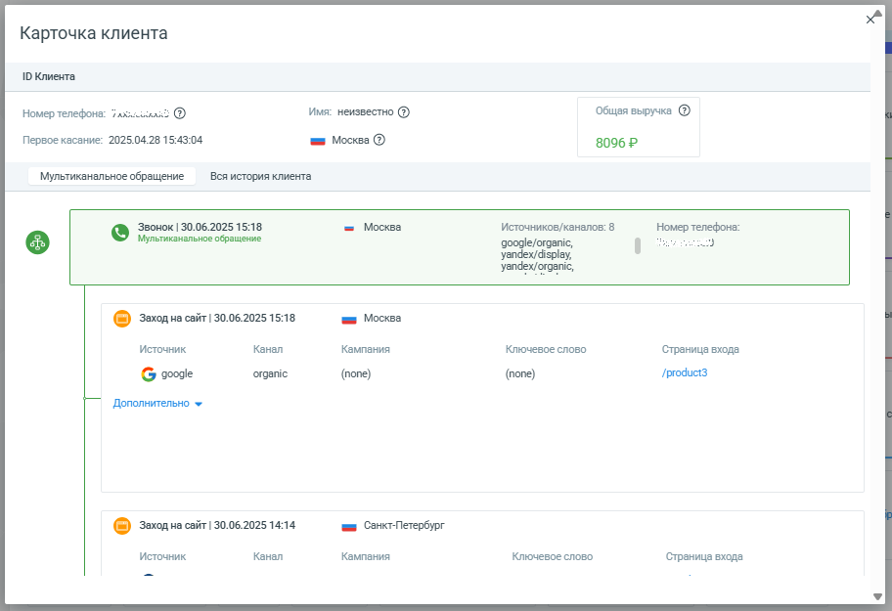Click flag next to Санкт-Петербург
This screenshot has width=892, height=611.
click(x=349, y=526)
